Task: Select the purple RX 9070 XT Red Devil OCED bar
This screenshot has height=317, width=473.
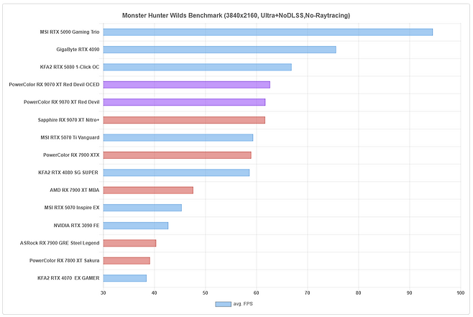Action: [x=186, y=85]
